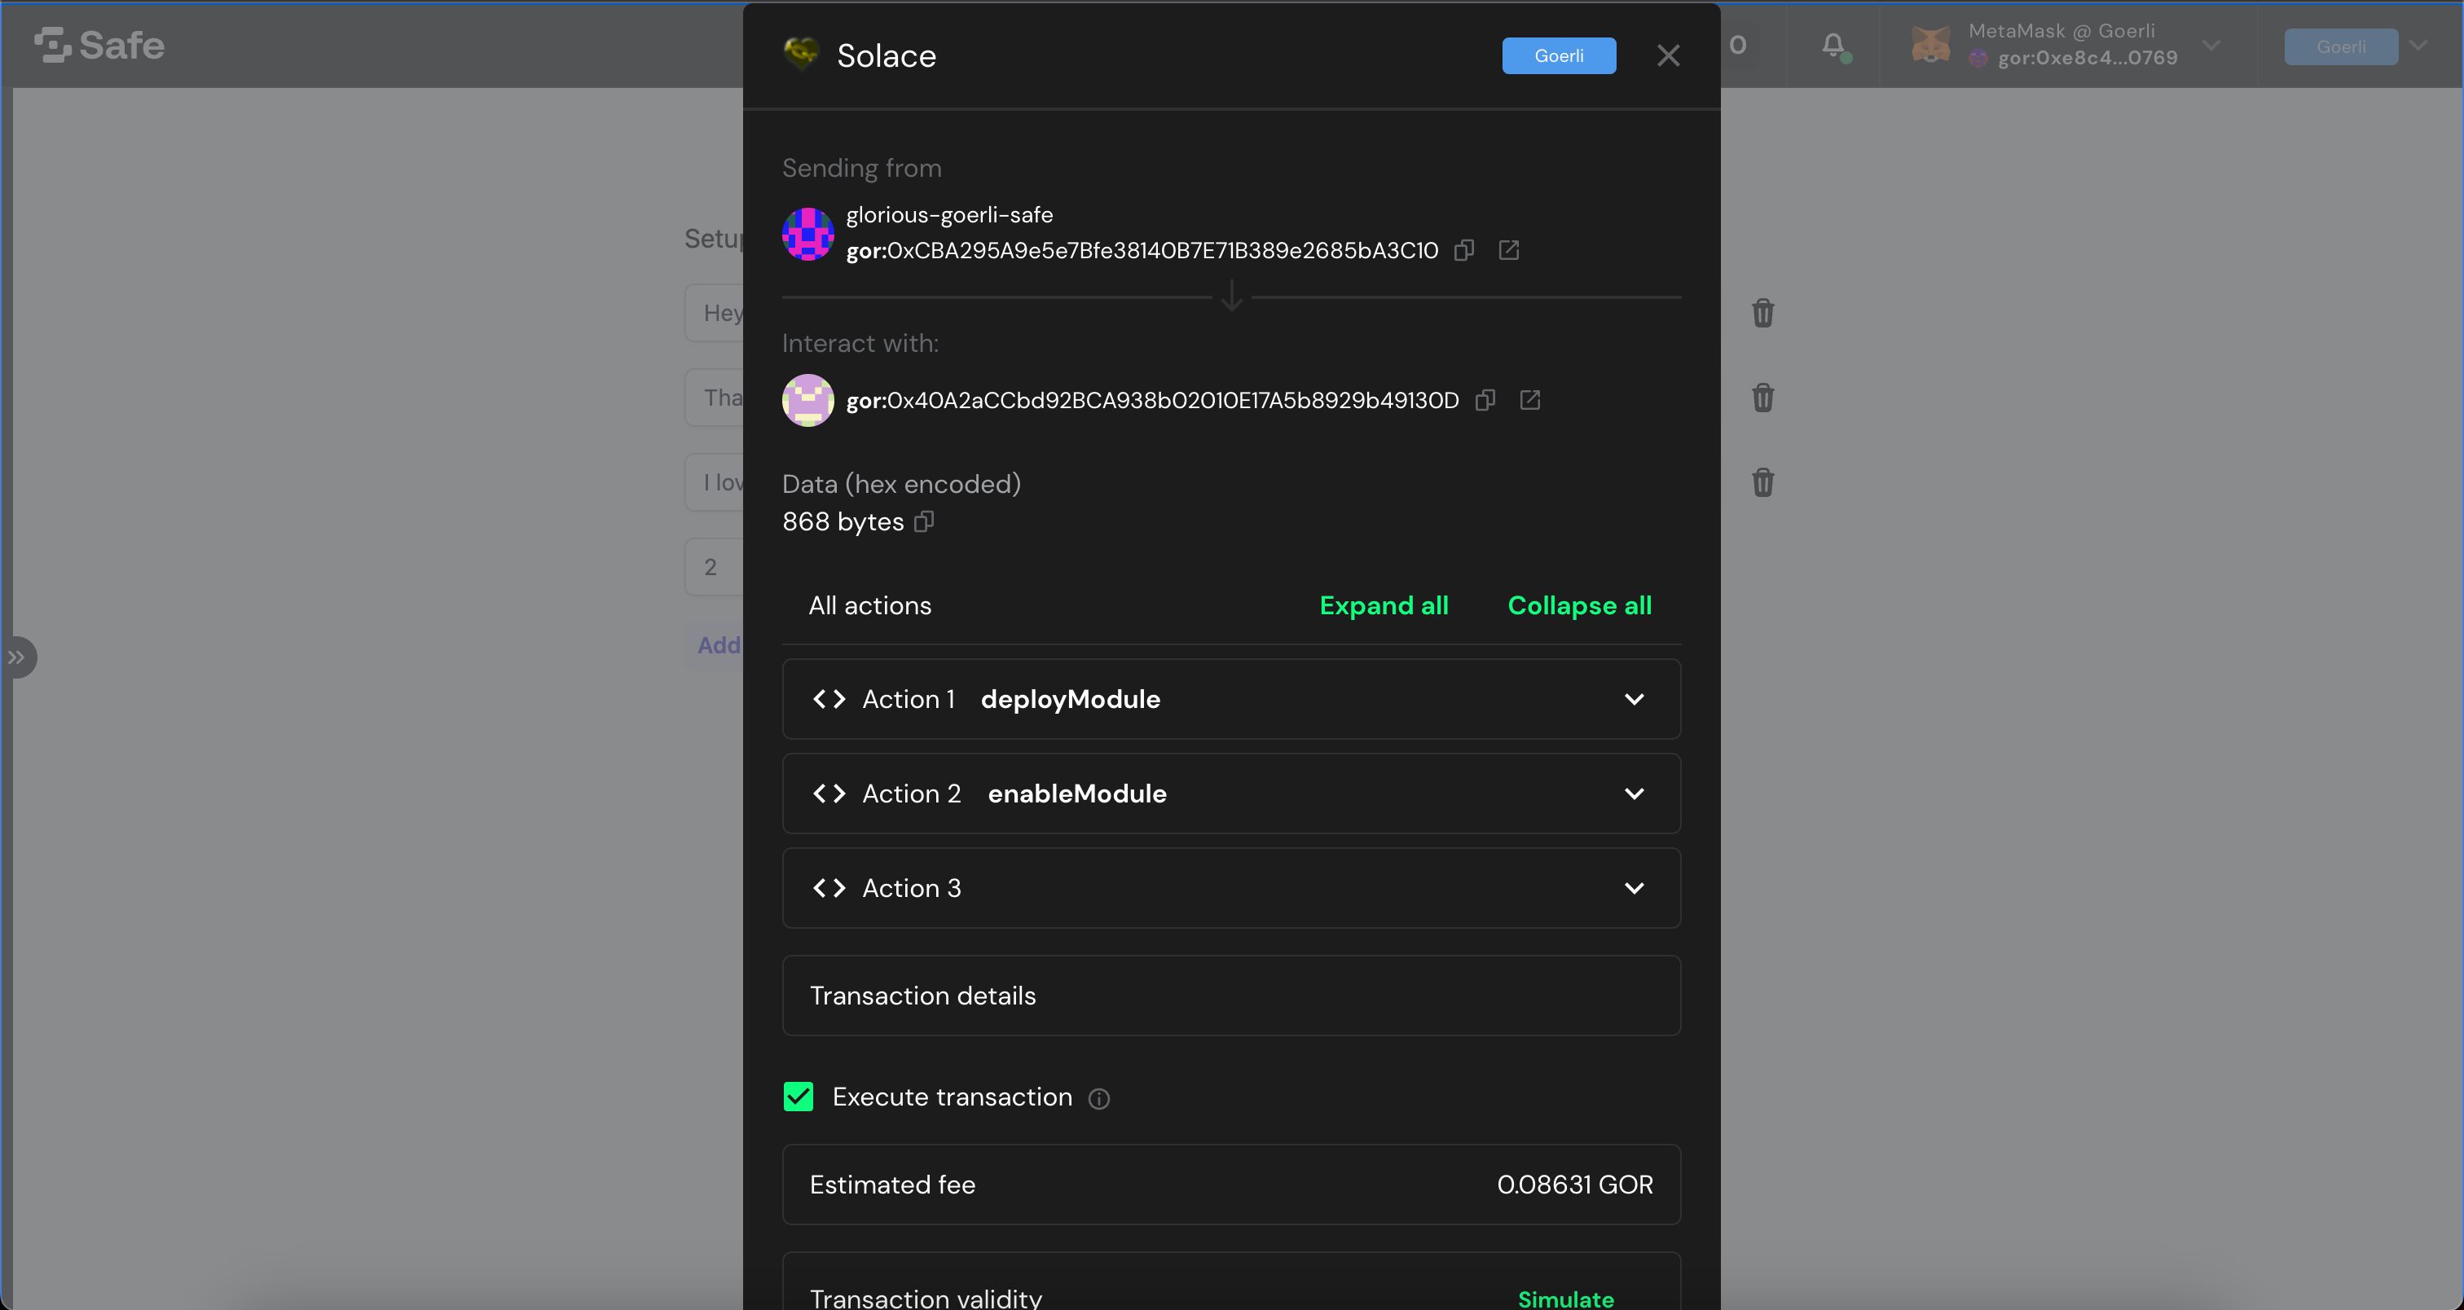Delete the second 'Tha' row with trash icon
Screen dimensions: 2464x1310
[1763, 398]
